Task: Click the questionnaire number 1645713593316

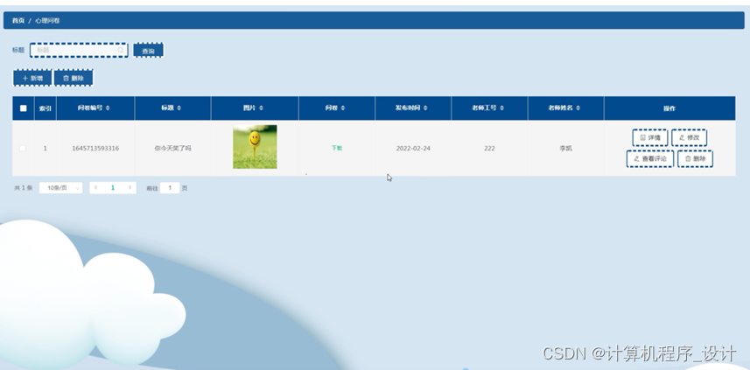Action: coord(95,148)
